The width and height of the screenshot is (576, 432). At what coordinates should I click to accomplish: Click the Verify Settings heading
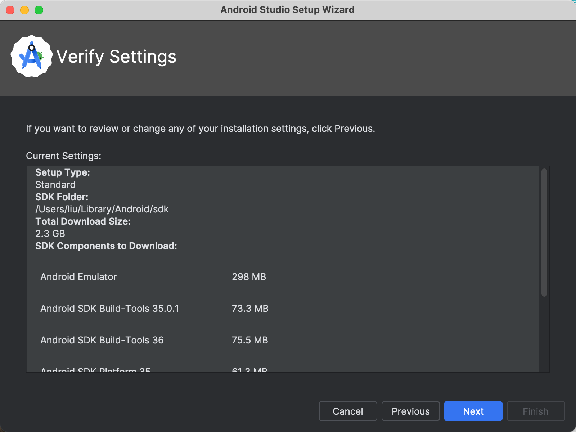pos(116,57)
